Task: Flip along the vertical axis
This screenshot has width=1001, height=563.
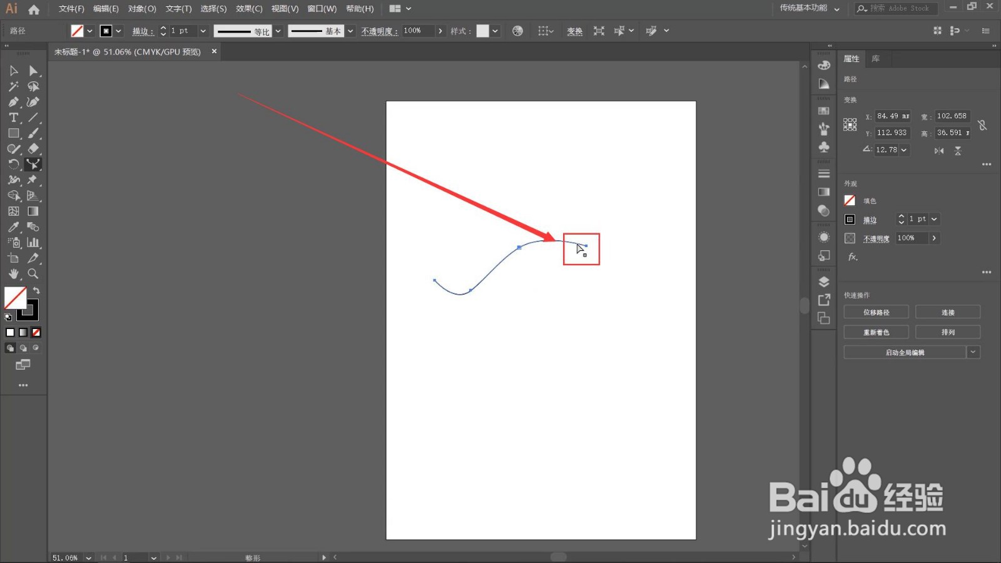Action: coord(958,151)
